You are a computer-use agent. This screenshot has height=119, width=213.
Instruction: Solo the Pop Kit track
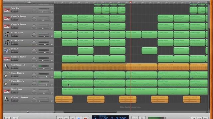(x=16, y=52)
